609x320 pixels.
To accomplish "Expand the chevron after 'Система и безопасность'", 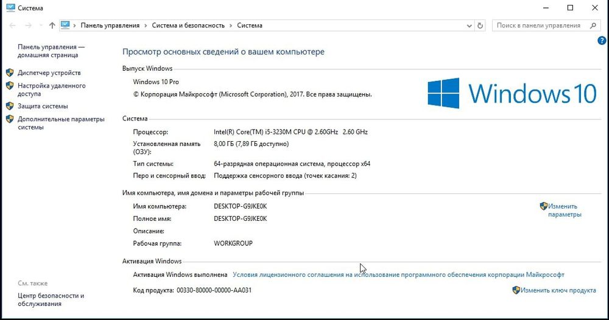I will [231, 26].
